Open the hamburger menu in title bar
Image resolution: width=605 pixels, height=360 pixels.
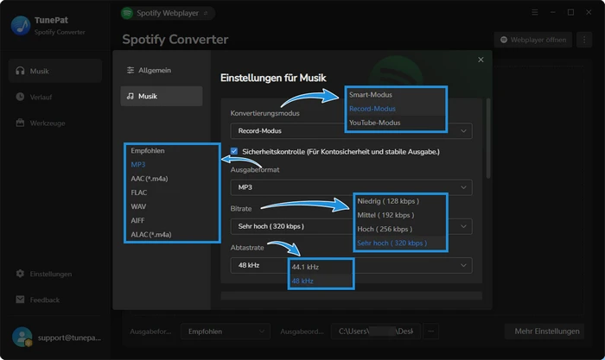point(535,12)
